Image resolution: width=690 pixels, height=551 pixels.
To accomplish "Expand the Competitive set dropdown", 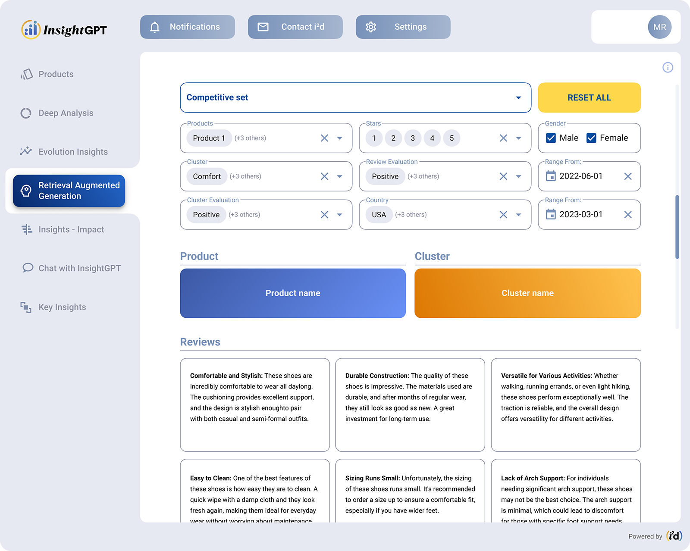I will click(x=518, y=98).
